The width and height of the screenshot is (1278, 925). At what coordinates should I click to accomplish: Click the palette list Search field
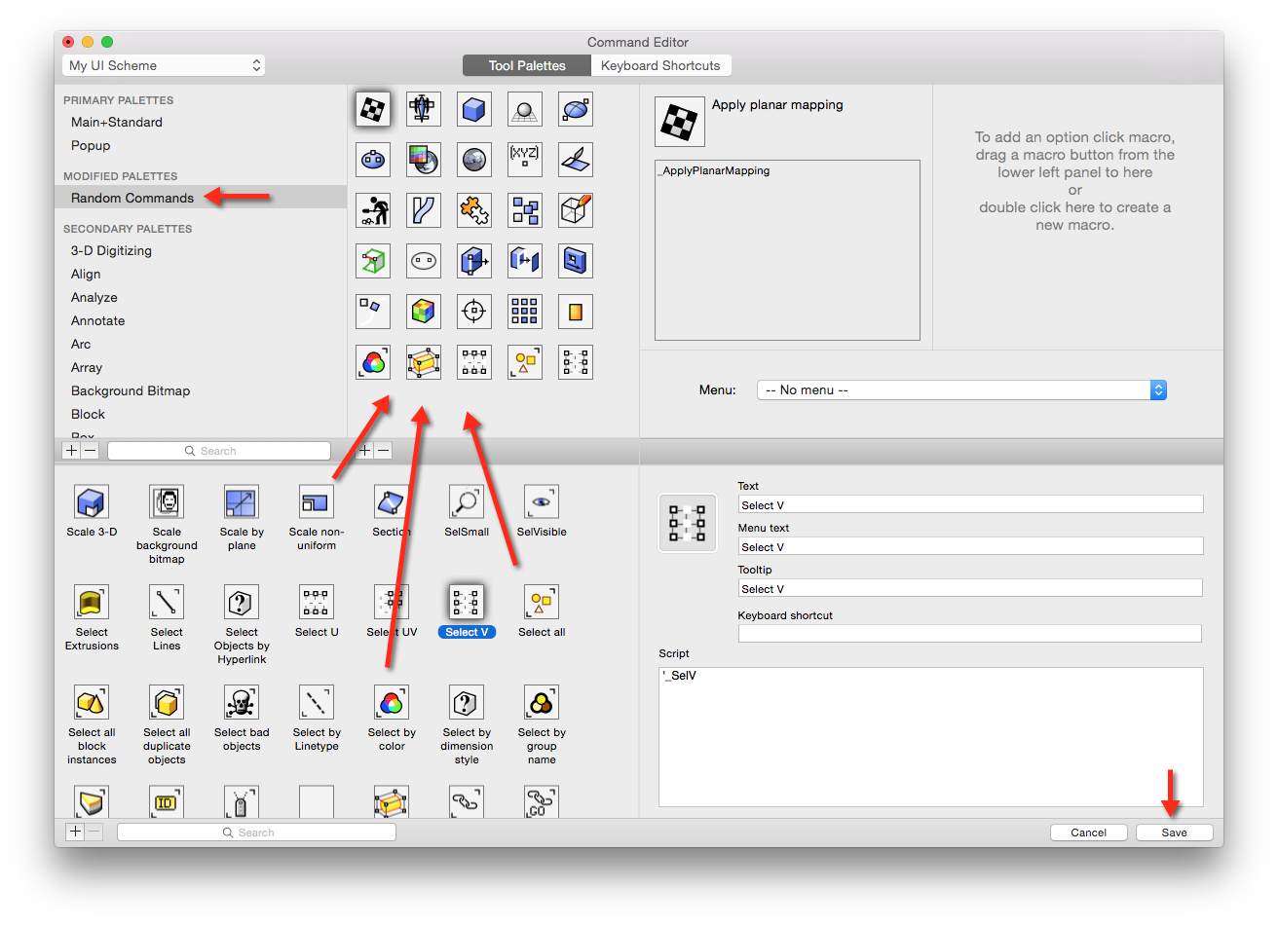coord(219,451)
